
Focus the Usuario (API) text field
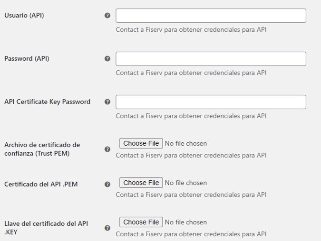pos(211,16)
